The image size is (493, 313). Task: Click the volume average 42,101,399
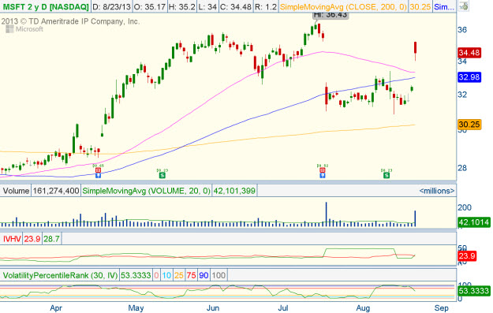[x=234, y=191]
